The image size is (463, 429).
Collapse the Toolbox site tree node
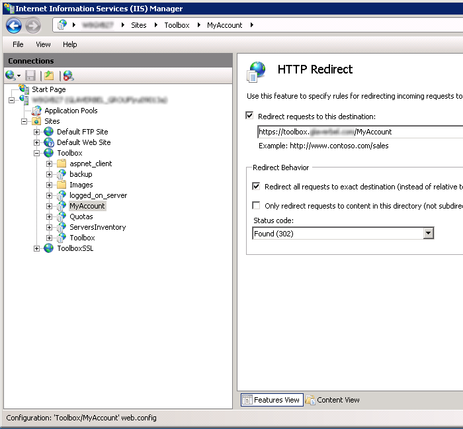coord(37,153)
